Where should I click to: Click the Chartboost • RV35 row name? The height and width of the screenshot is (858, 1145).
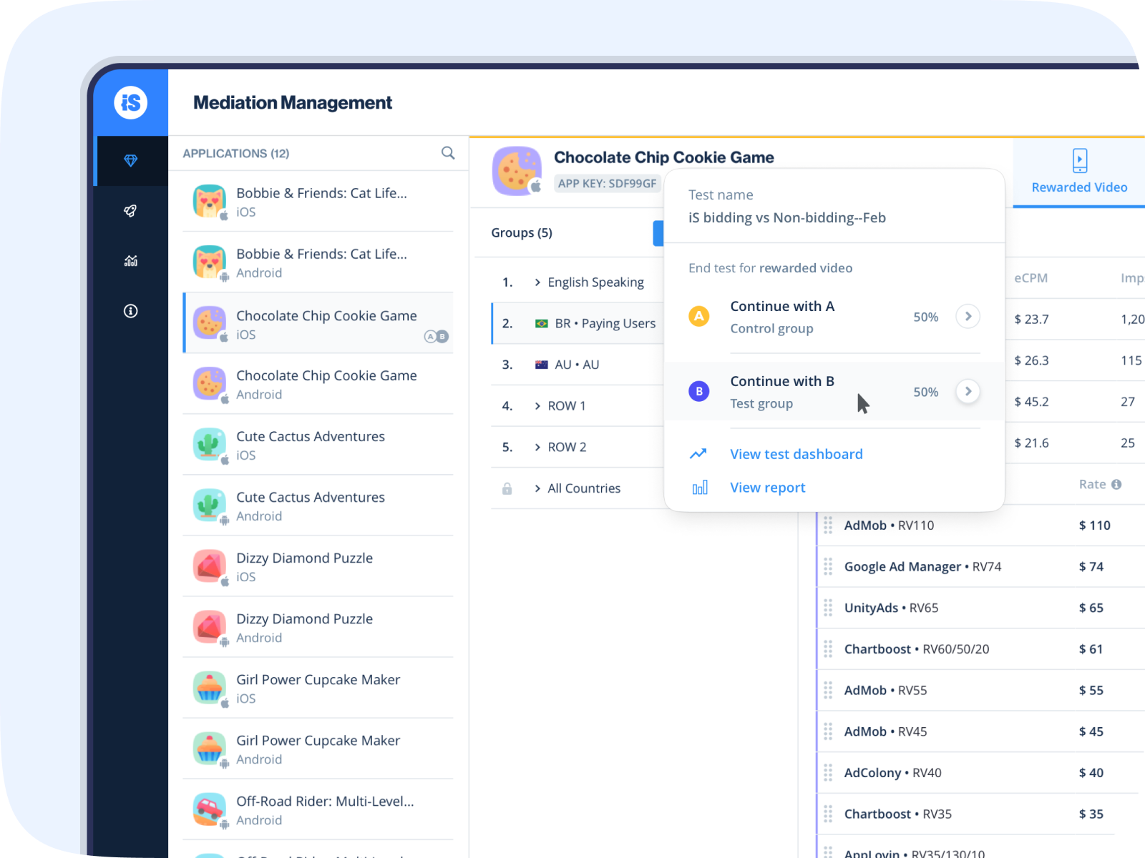897,814
